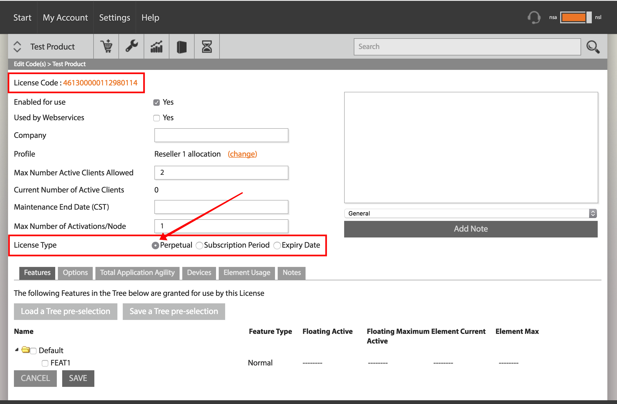The height and width of the screenshot is (404, 617).
Task: Click Max Number of Activations/Node field
Action: pyautogui.click(x=221, y=226)
